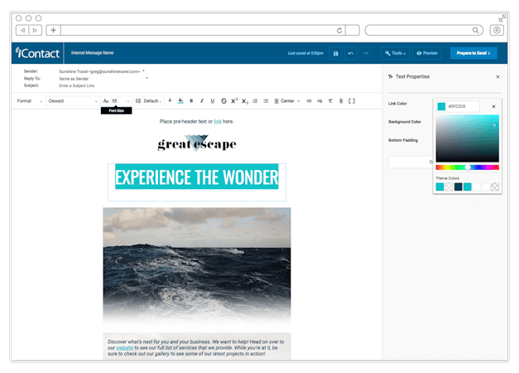Click the website link in body text
The image size is (519, 373).
(125, 348)
